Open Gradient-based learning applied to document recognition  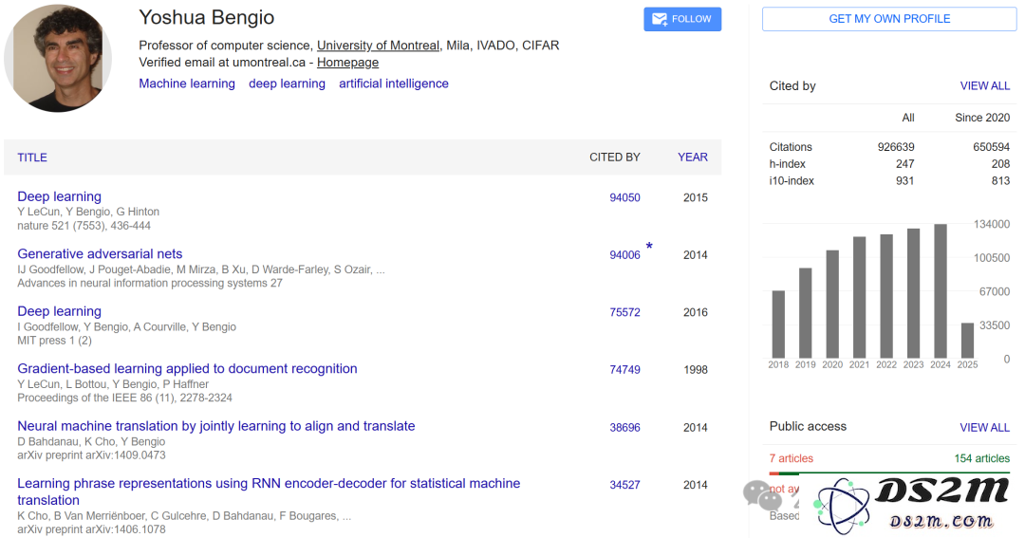187,369
